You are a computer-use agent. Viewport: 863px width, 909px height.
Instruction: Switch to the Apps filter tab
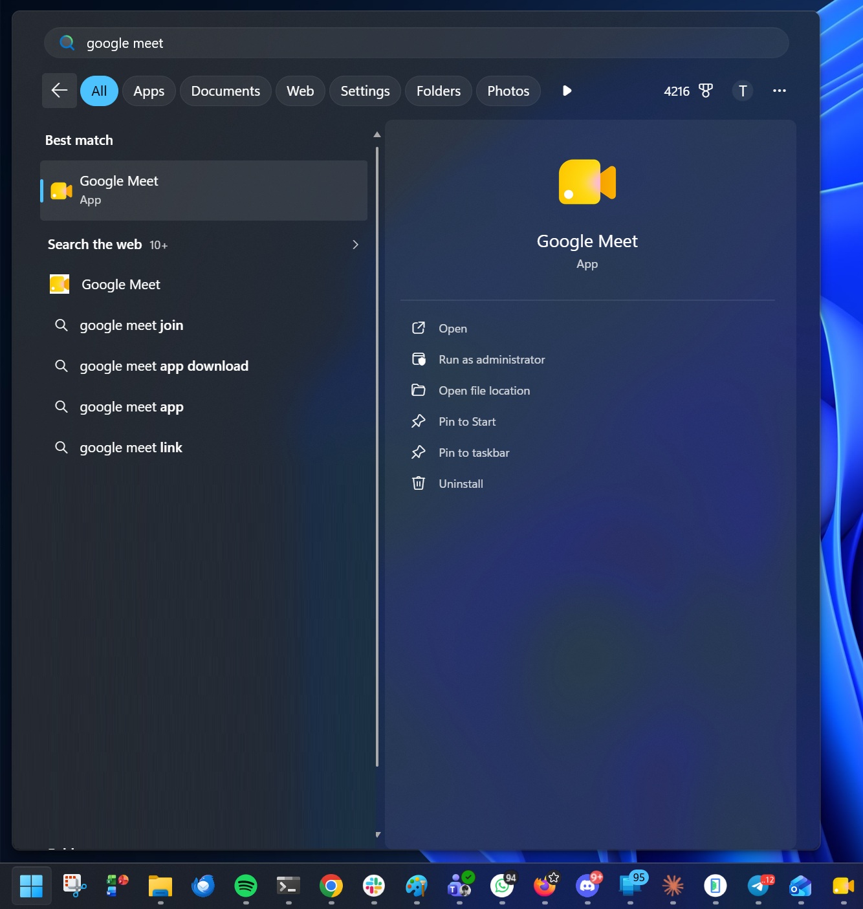click(x=149, y=91)
